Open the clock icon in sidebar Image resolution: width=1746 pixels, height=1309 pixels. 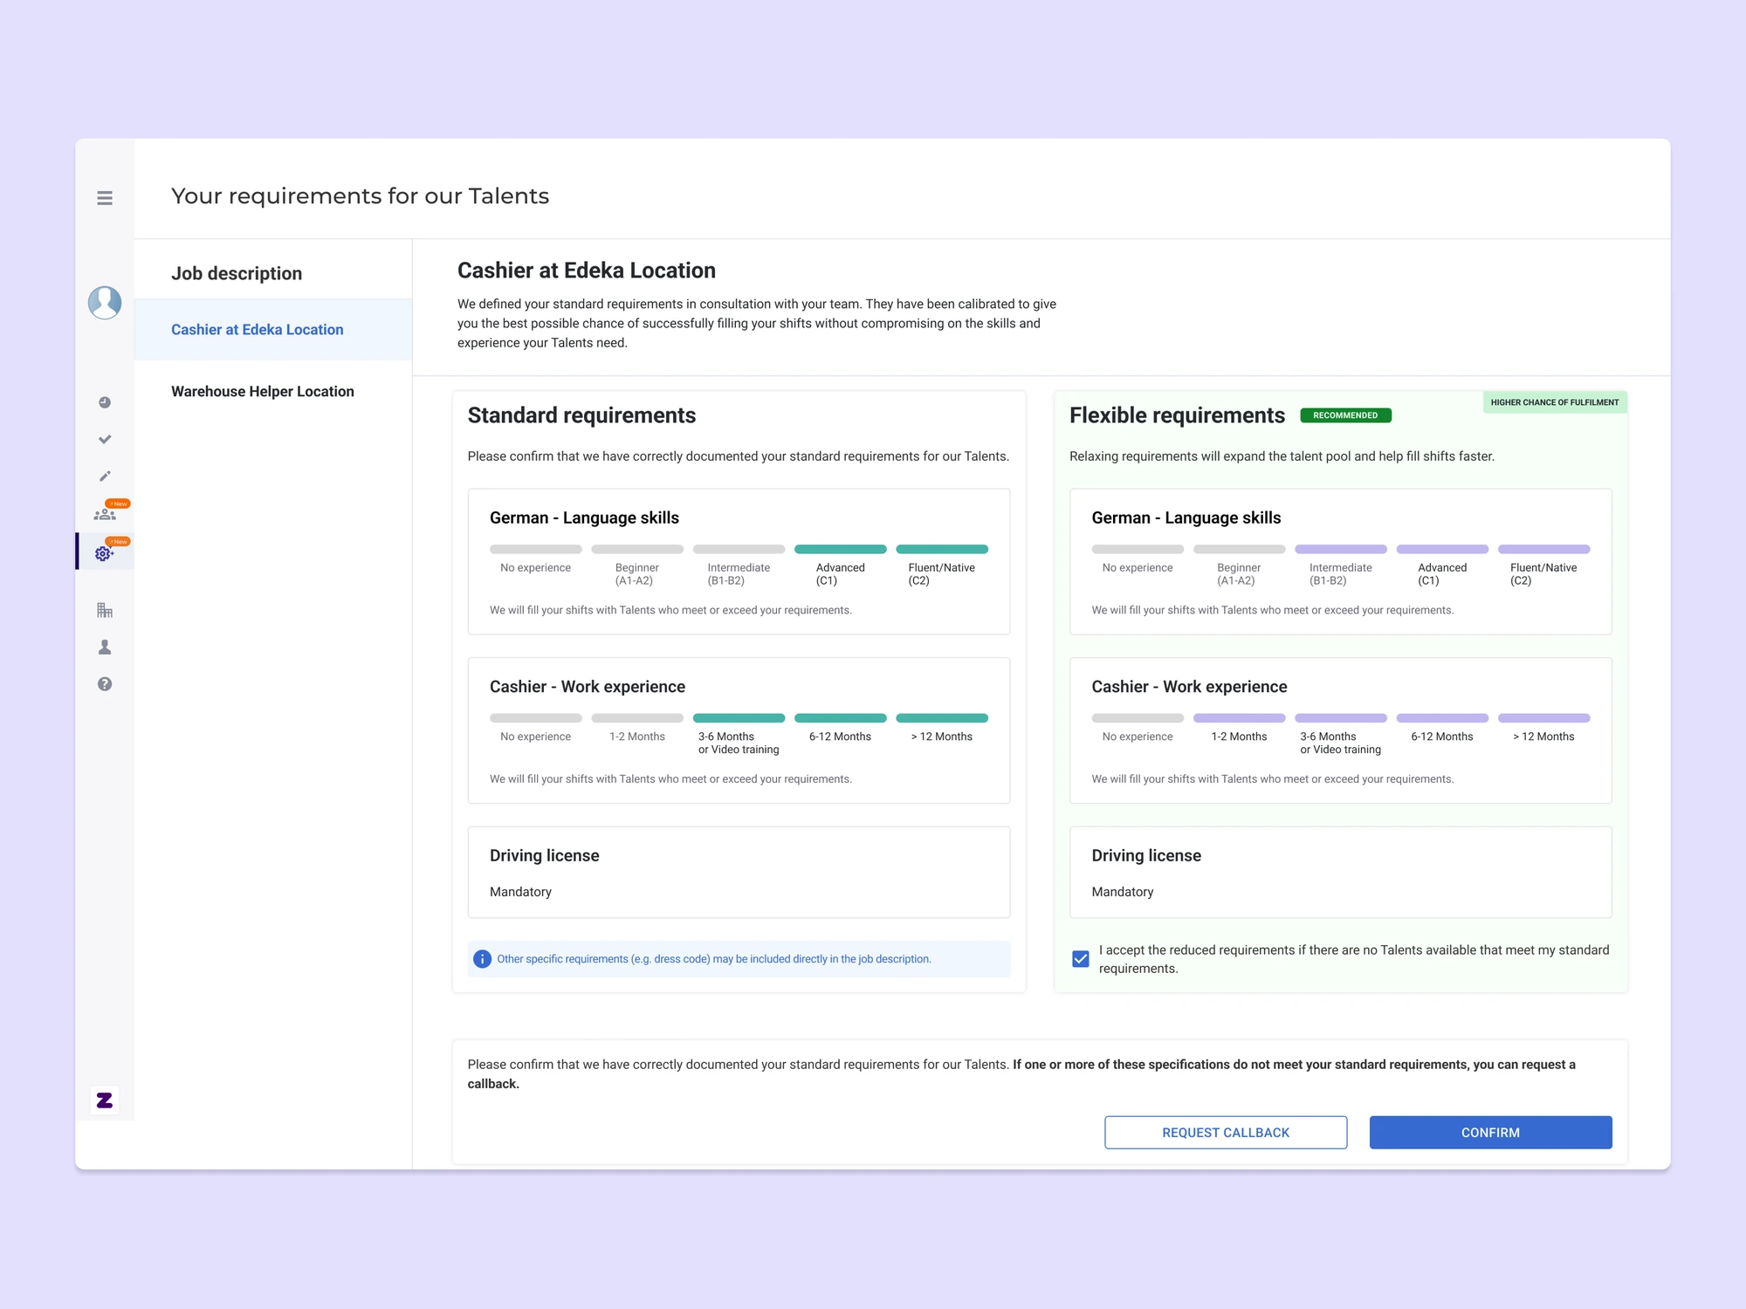(105, 402)
